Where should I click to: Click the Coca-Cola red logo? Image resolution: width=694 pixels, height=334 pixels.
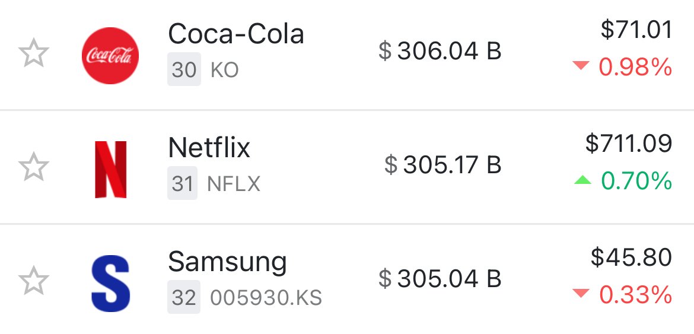110,56
